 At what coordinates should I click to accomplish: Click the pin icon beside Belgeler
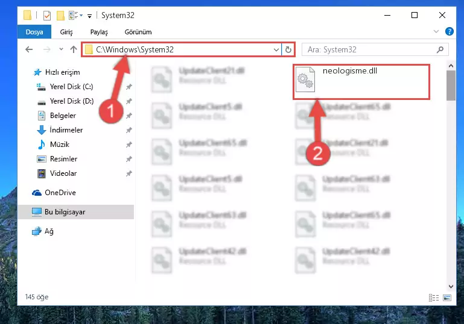coord(129,116)
